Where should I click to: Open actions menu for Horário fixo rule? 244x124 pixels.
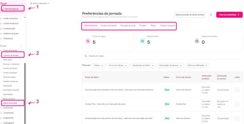tap(237, 104)
